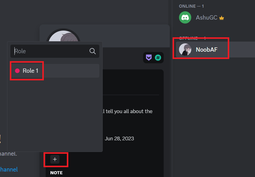Click the pink Role 1 color dot
This screenshot has height=177, width=255.
tap(17, 71)
